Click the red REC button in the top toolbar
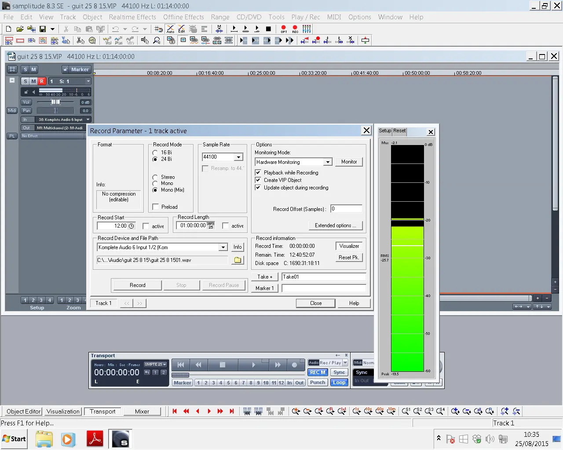 [295, 29]
